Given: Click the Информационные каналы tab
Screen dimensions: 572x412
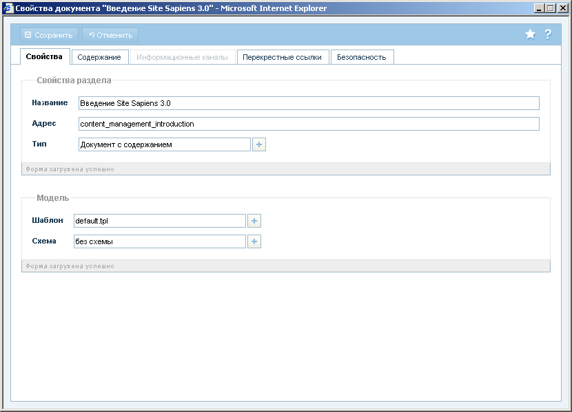Looking at the screenshot, I should point(182,57).
